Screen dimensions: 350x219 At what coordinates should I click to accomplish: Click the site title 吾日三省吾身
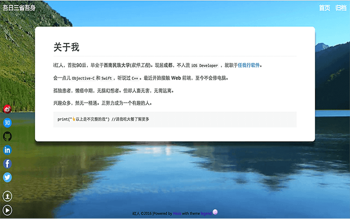(x=19, y=8)
